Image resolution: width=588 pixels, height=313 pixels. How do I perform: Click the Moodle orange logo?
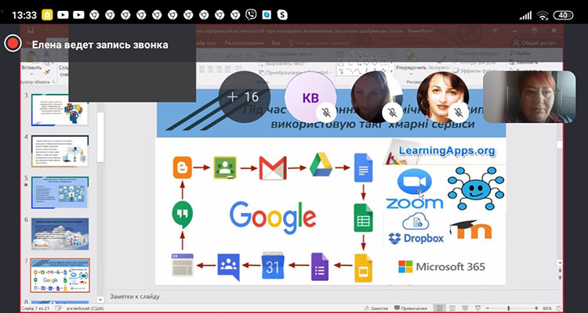(470, 229)
